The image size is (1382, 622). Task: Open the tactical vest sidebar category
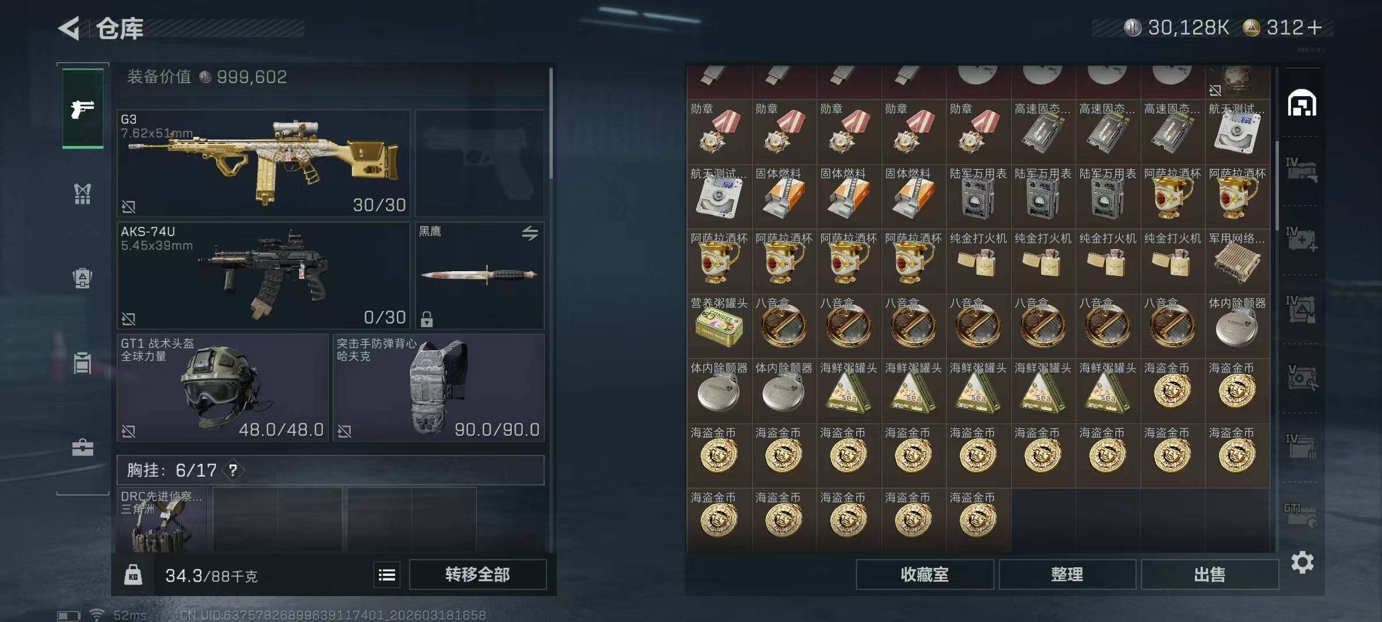pos(82,194)
